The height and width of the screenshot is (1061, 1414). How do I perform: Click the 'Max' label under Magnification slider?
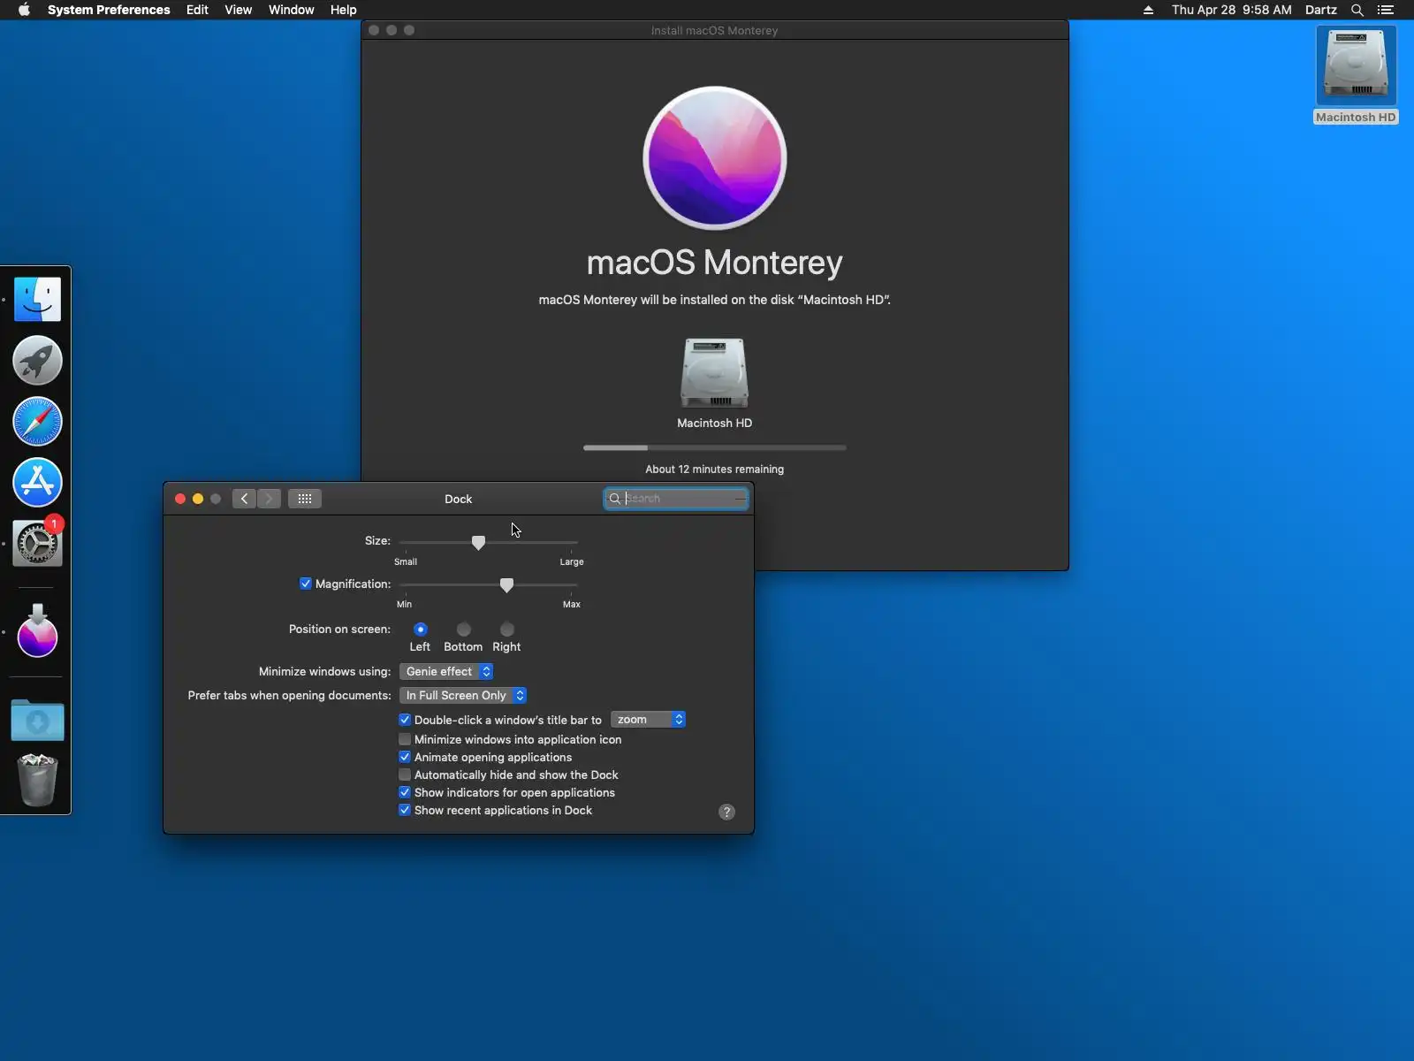572,605
